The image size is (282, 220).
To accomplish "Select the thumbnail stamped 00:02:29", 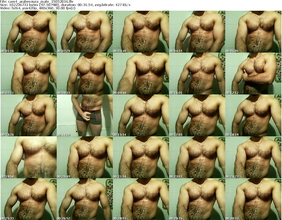I will click(85, 32).
